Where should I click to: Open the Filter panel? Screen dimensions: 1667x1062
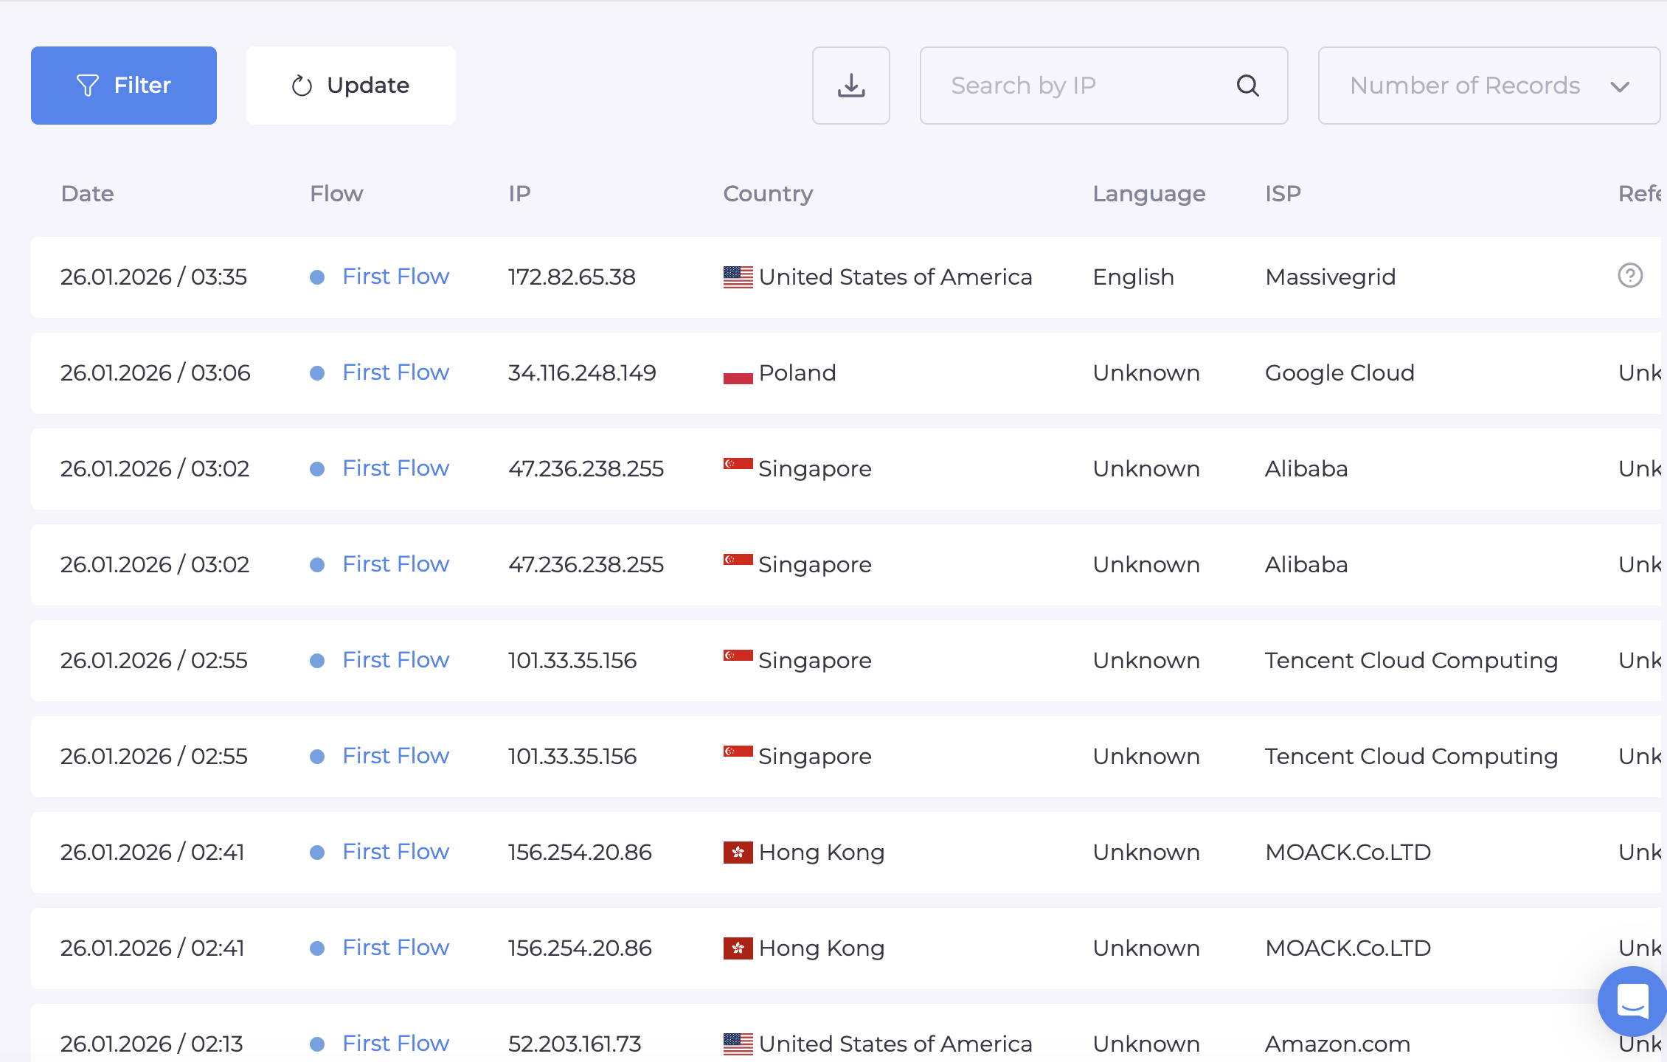[124, 86]
